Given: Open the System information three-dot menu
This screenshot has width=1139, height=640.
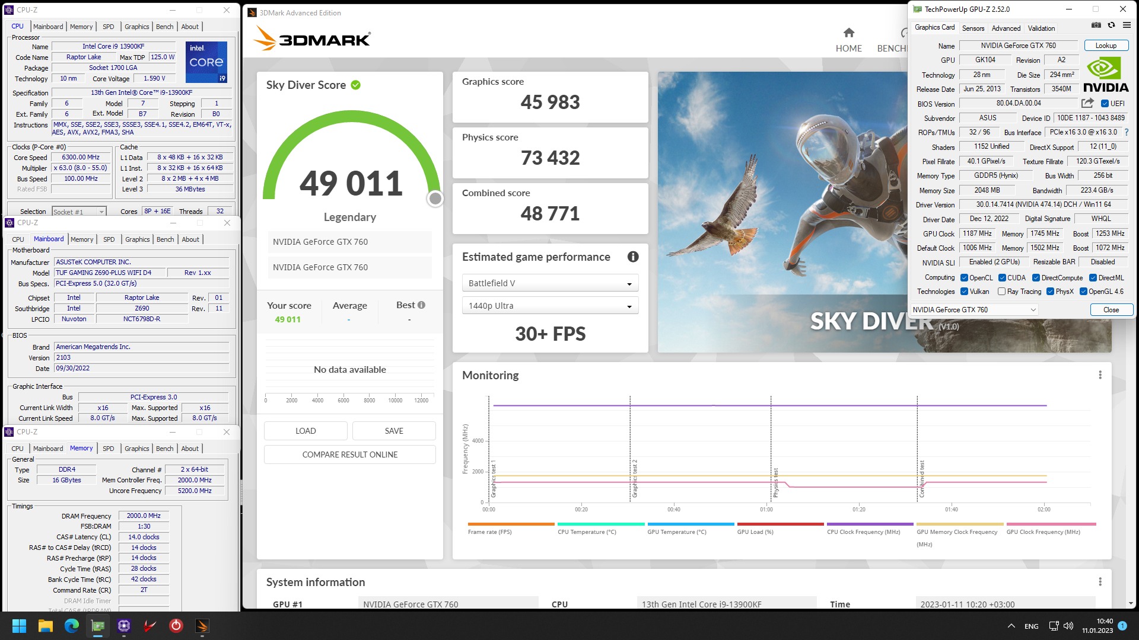Looking at the screenshot, I should point(1100,582).
